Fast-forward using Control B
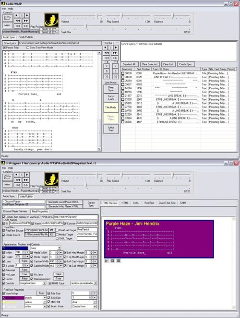 click(115, 53)
